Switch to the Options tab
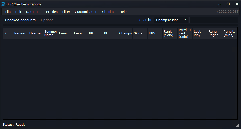 [47, 20]
